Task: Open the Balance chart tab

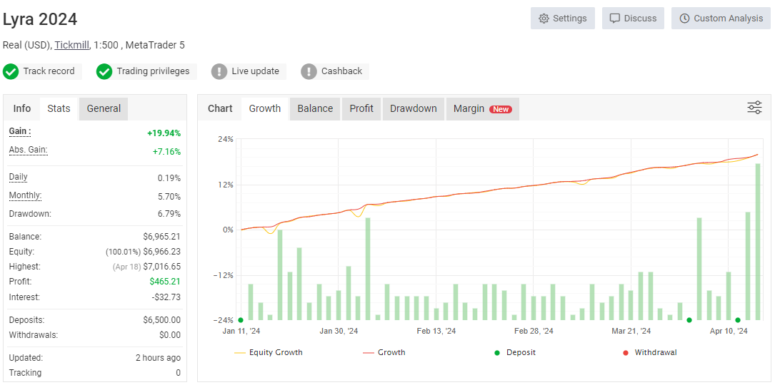Action: coord(315,108)
